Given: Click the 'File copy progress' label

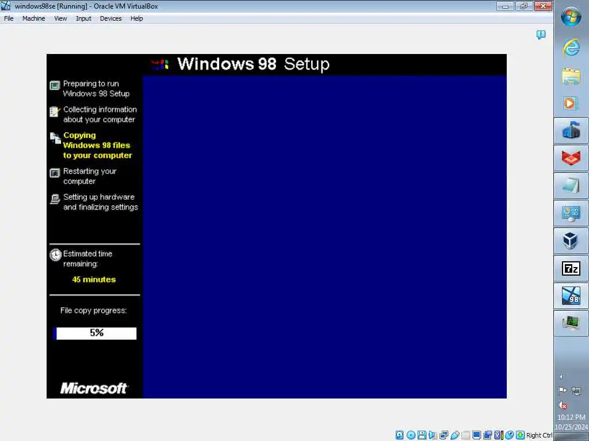Looking at the screenshot, I should [x=94, y=311].
